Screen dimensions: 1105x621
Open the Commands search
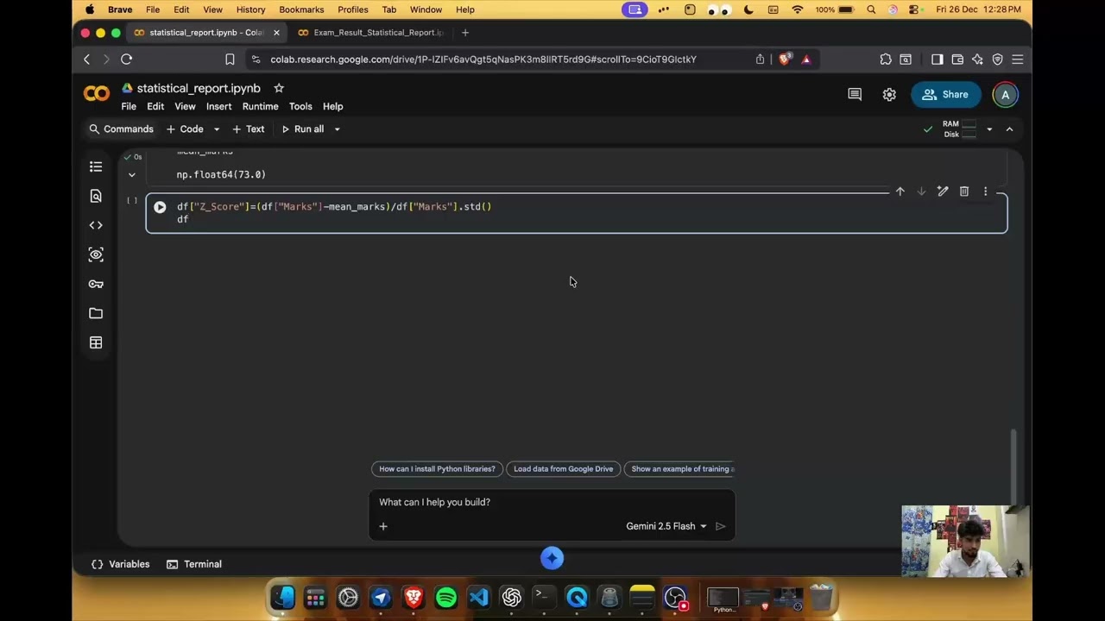click(x=121, y=129)
